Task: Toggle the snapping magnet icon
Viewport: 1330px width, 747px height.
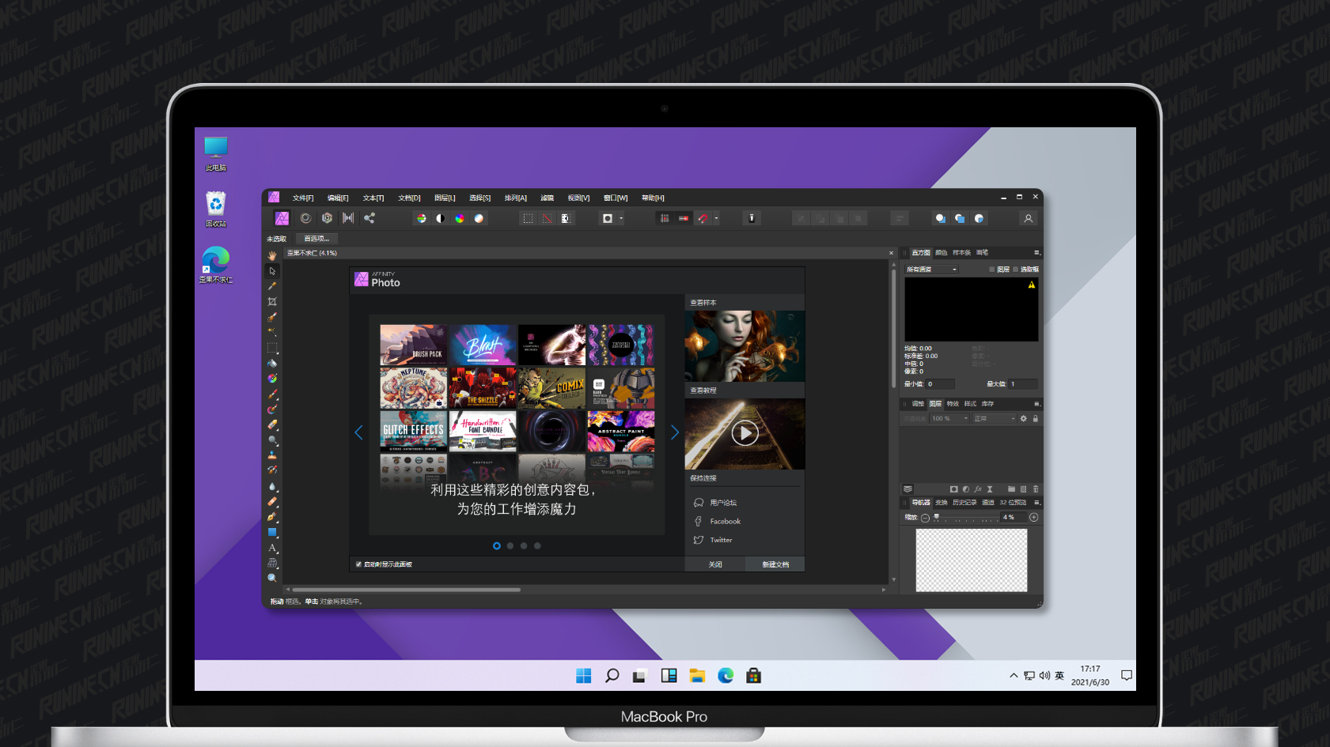Action: (x=703, y=219)
